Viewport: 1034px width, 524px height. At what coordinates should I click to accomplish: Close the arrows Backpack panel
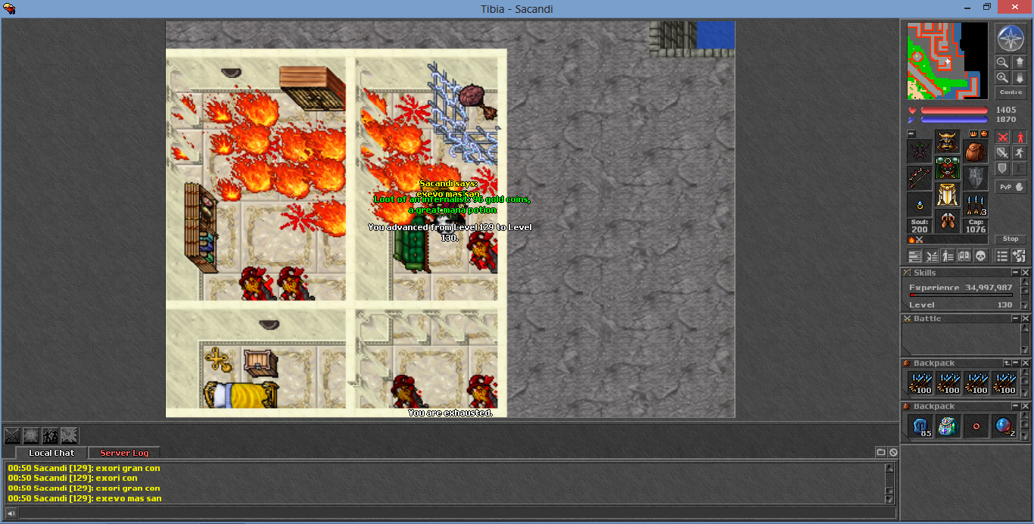click(1026, 363)
